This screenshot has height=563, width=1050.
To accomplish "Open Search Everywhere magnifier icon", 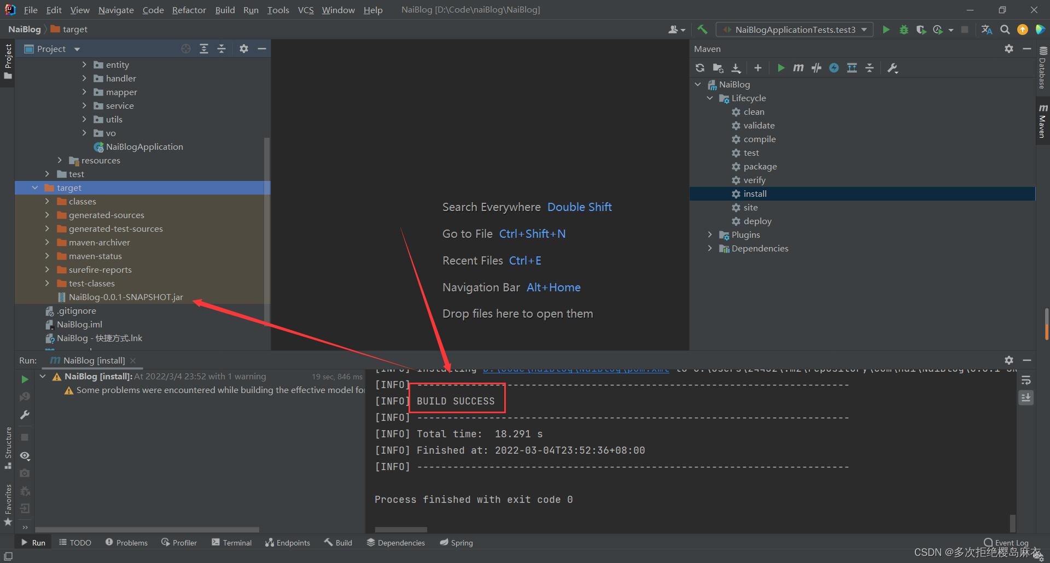I will [1005, 30].
